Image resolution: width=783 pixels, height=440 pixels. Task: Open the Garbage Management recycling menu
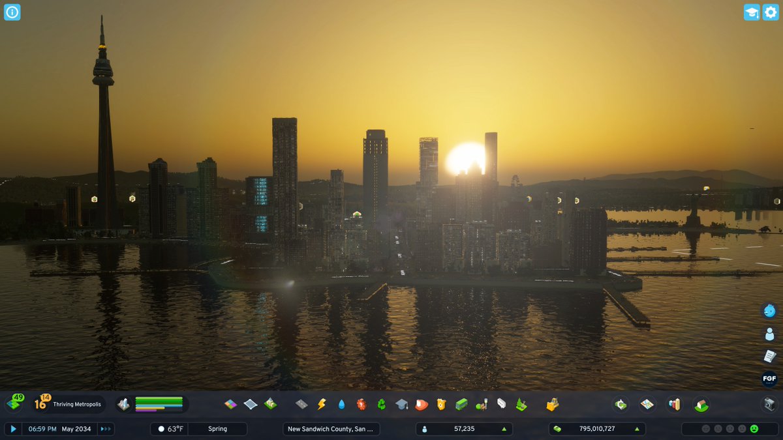(x=381, y=404)
